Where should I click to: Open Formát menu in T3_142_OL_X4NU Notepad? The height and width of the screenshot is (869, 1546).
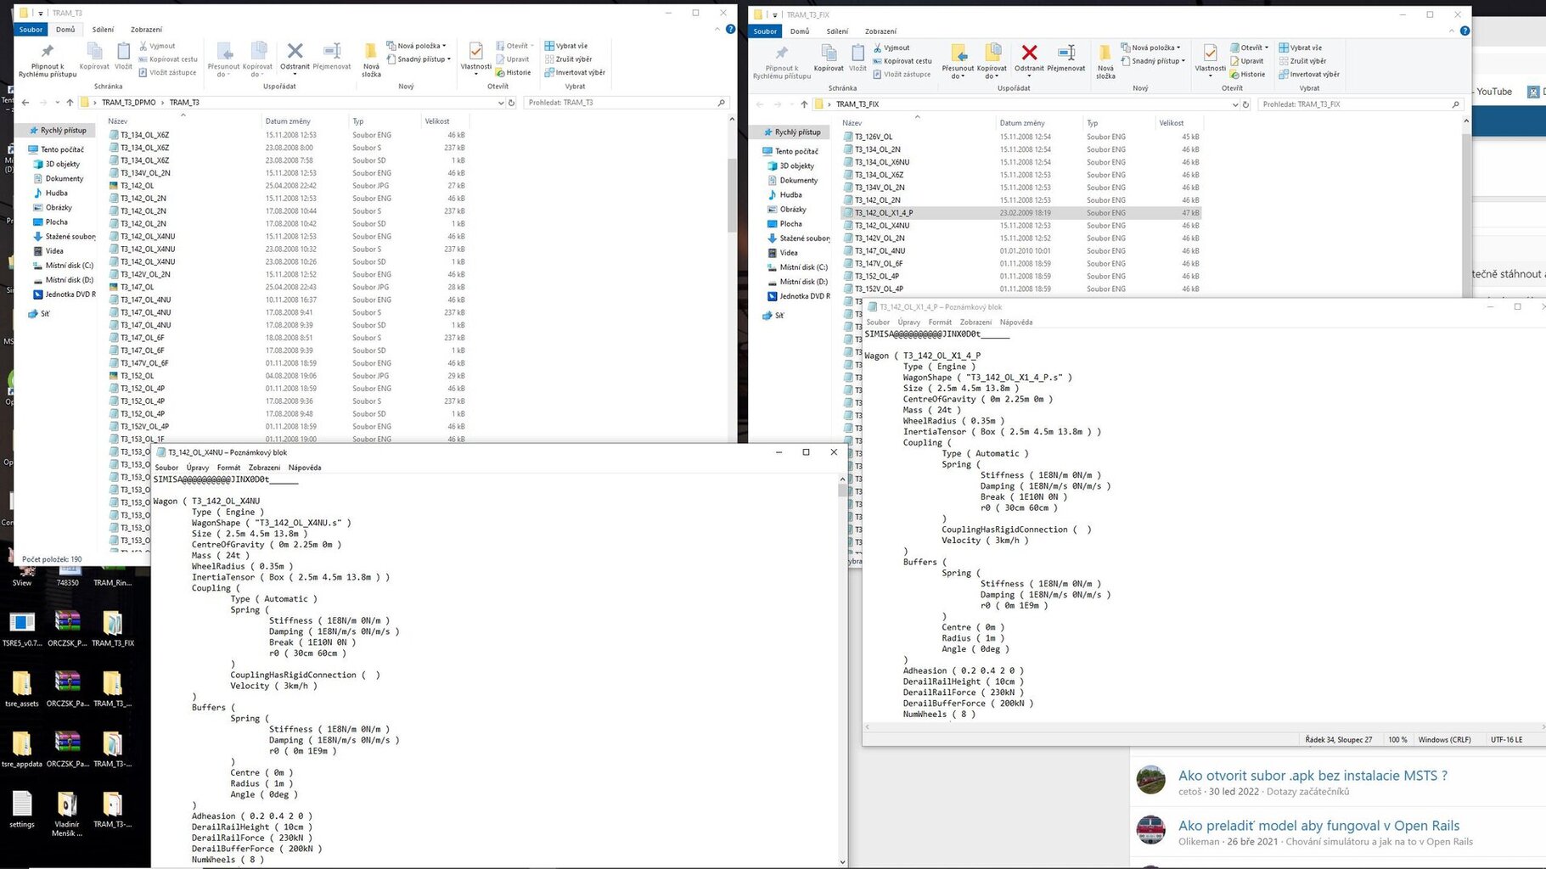pyautogui.click(x=228, y=468)
